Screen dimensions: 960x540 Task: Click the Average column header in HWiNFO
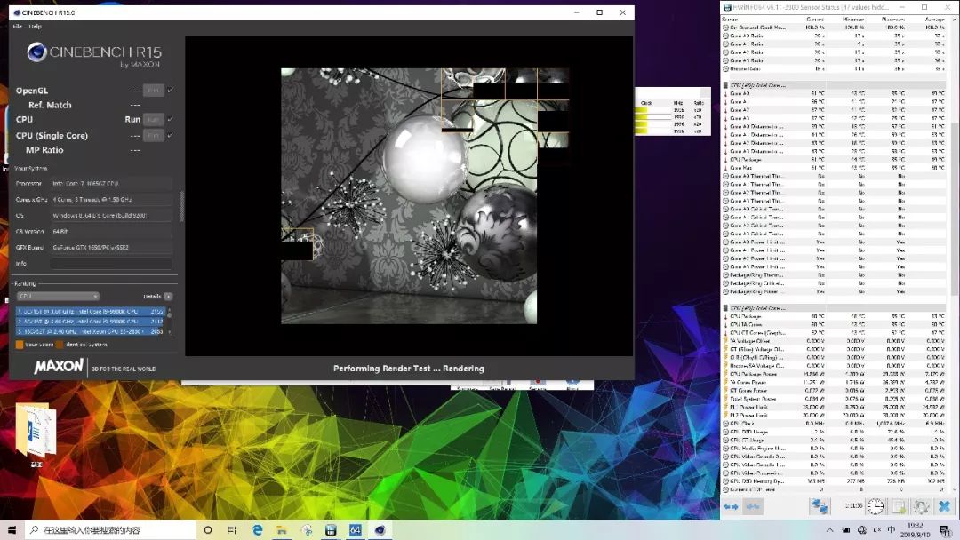tap(934, 20)
